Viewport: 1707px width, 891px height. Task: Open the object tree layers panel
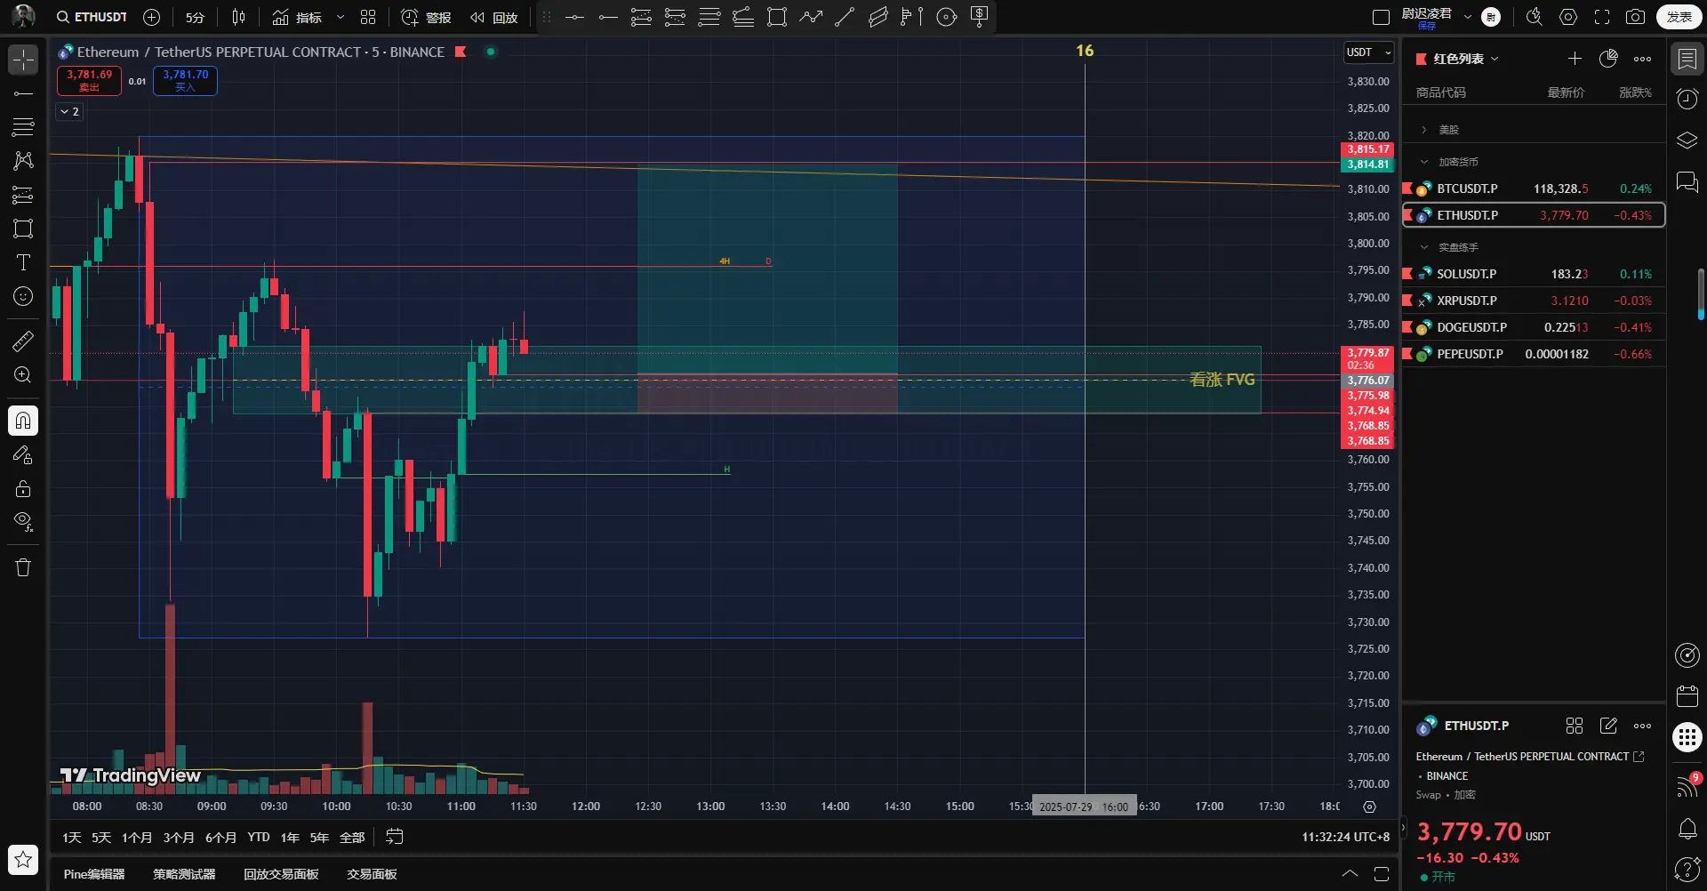click(x=1687, y=140)
